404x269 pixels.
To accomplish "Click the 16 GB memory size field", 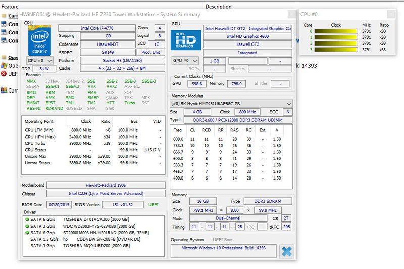I will 203,201.
